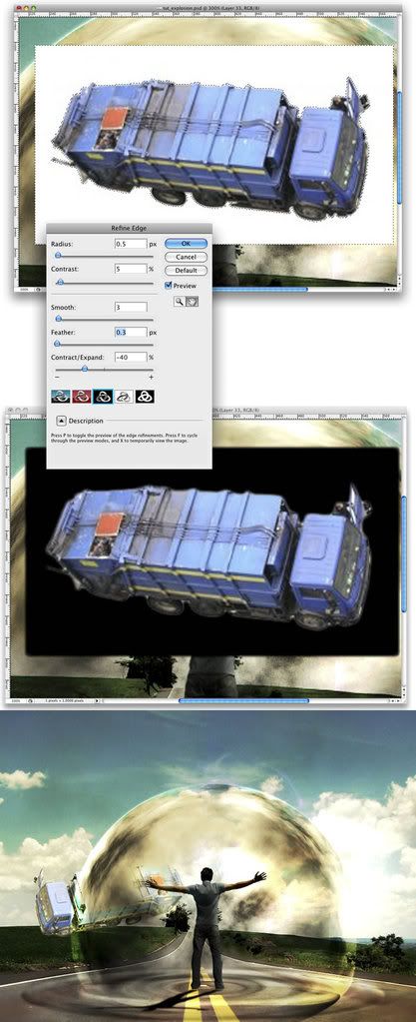Click the Default button
The height and width of the screenshot is (1022, 416).
click(x=186, y=270)
